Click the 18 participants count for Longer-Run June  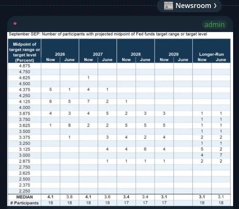pyautogui.click(x=221, y=203)
